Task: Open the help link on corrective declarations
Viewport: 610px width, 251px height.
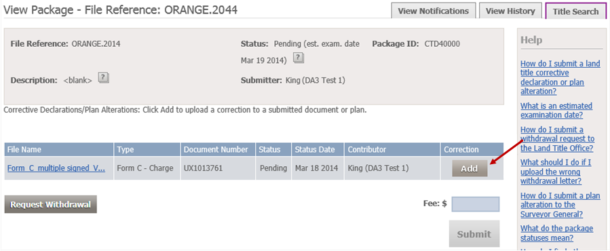Action: [560, 77]
